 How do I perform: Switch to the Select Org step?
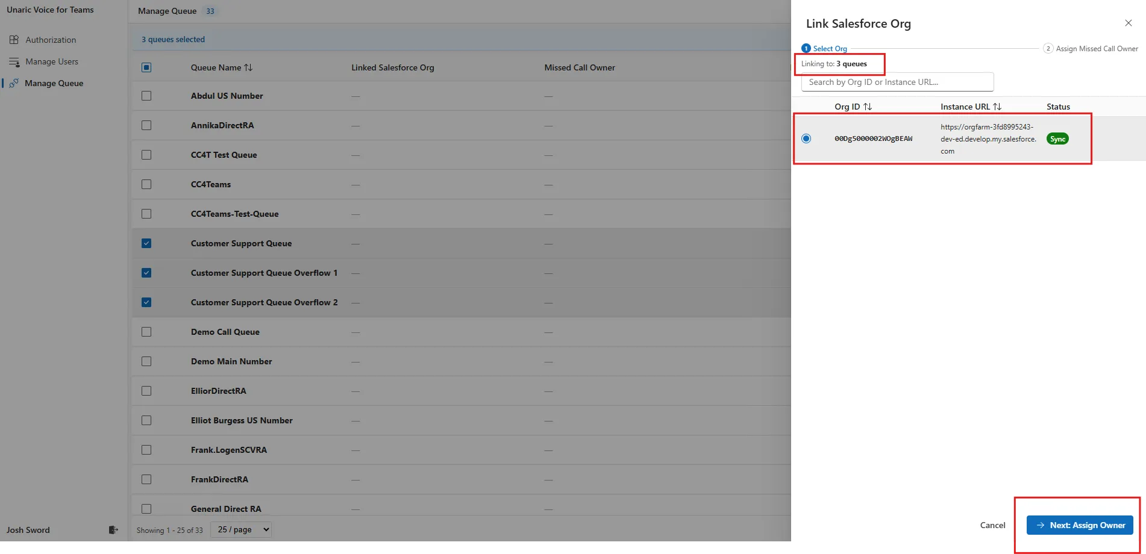(824, 48)
